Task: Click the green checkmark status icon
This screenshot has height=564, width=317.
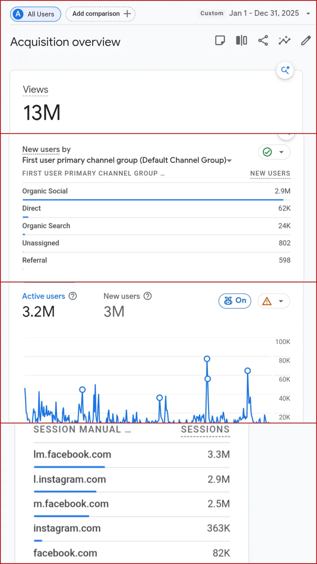Action: tap(267, 152)
